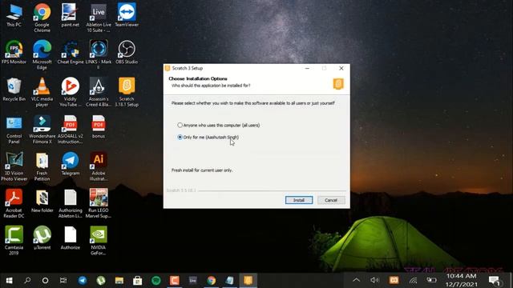This screenshot has height=288, width=513.
Task: Open Spotify from the taskbar
Action: click(x=156, y=281)
